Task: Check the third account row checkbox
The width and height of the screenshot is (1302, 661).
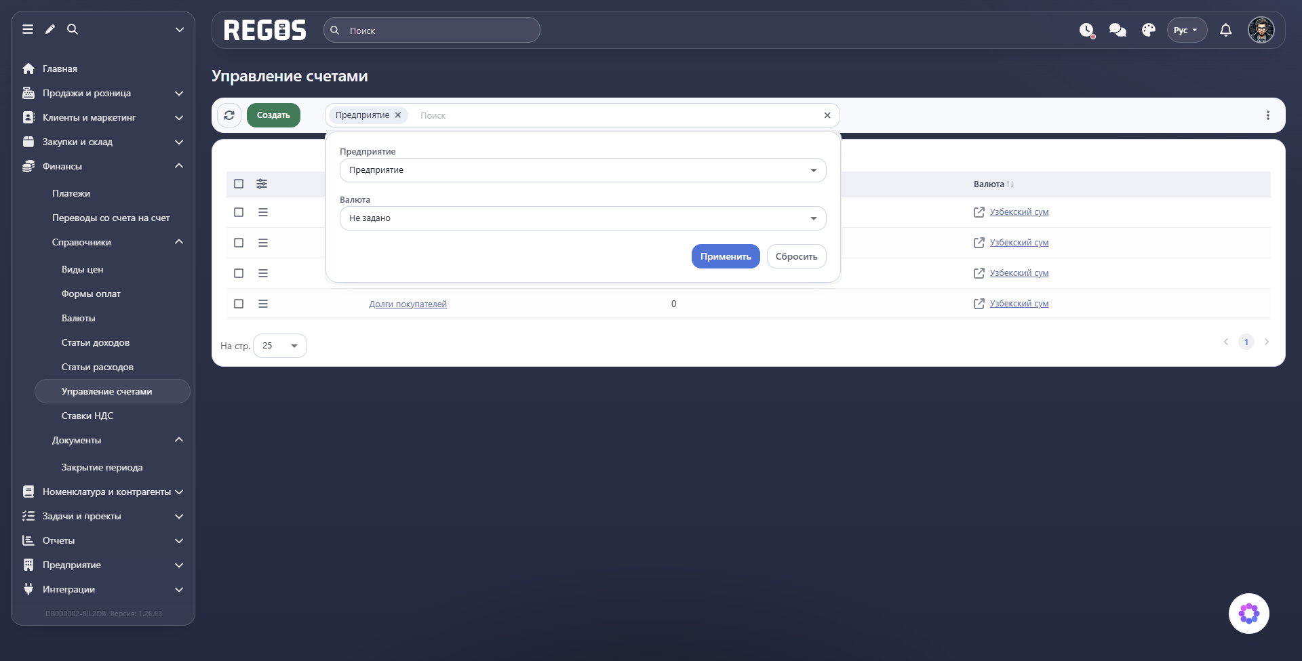Action: click(239, 273)
